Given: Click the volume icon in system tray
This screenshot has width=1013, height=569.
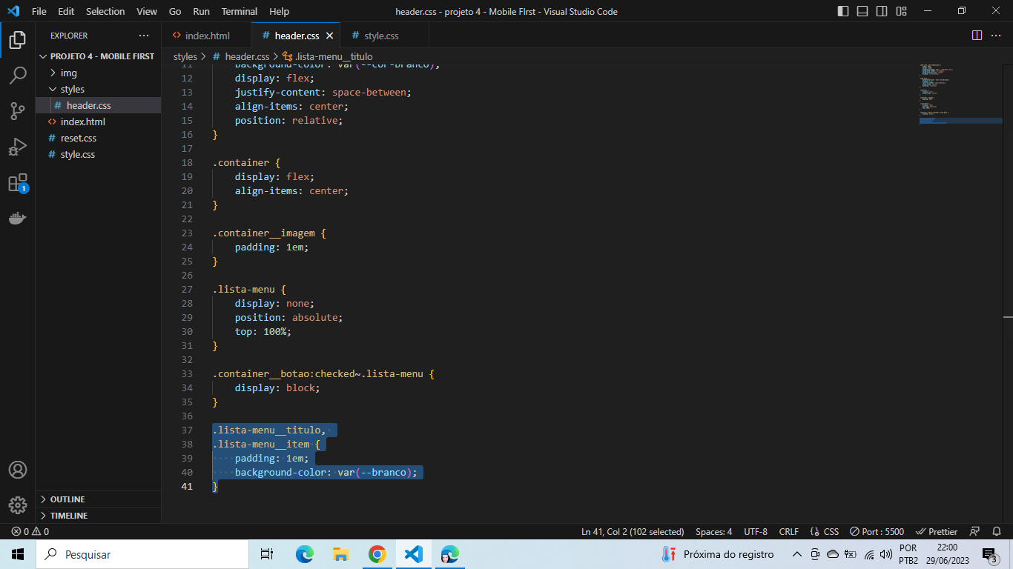Looking at the screenshot, I should [x=885, y=554].
